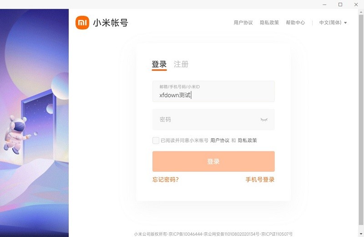Click 用户协议 link beside the agreement checkbox
364x237 pixels.
point(220,140)
